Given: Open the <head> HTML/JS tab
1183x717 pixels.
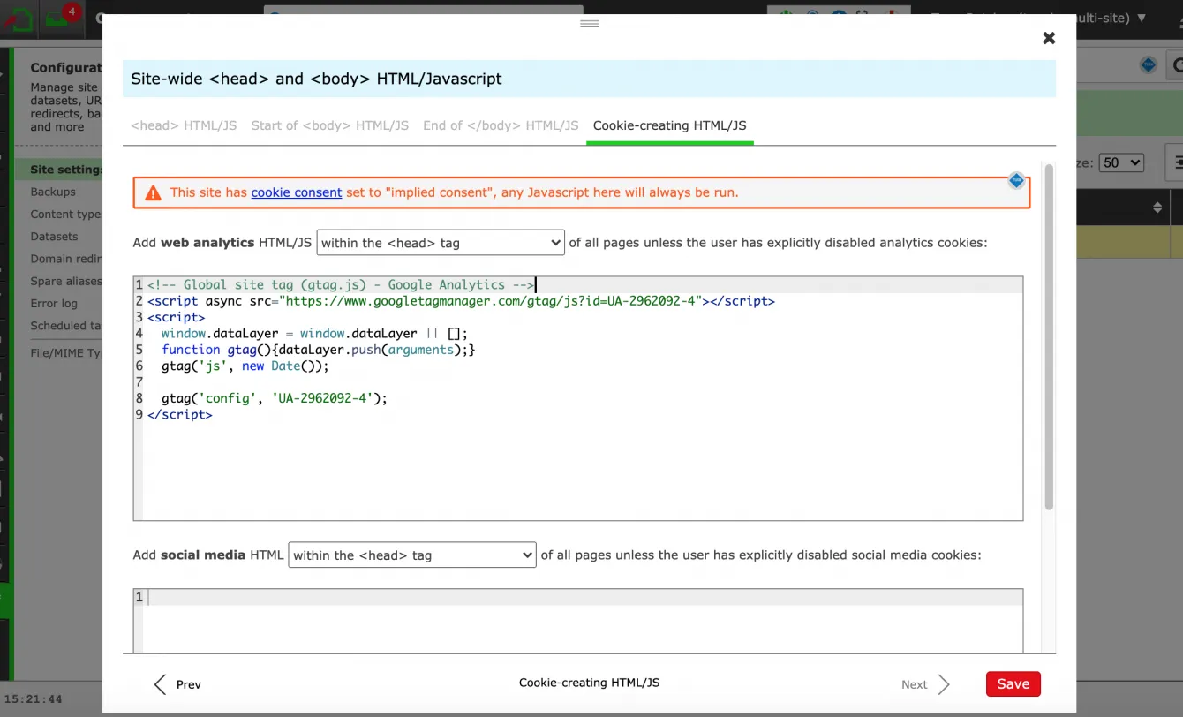Looking at the screenshot, I should 184,125.
